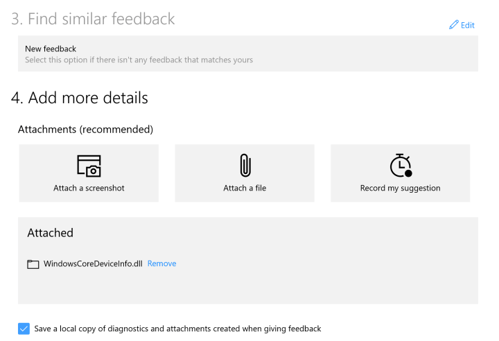Click the Attached section heading
This screenshot has height=341, width=499.
tap(50, 233)
